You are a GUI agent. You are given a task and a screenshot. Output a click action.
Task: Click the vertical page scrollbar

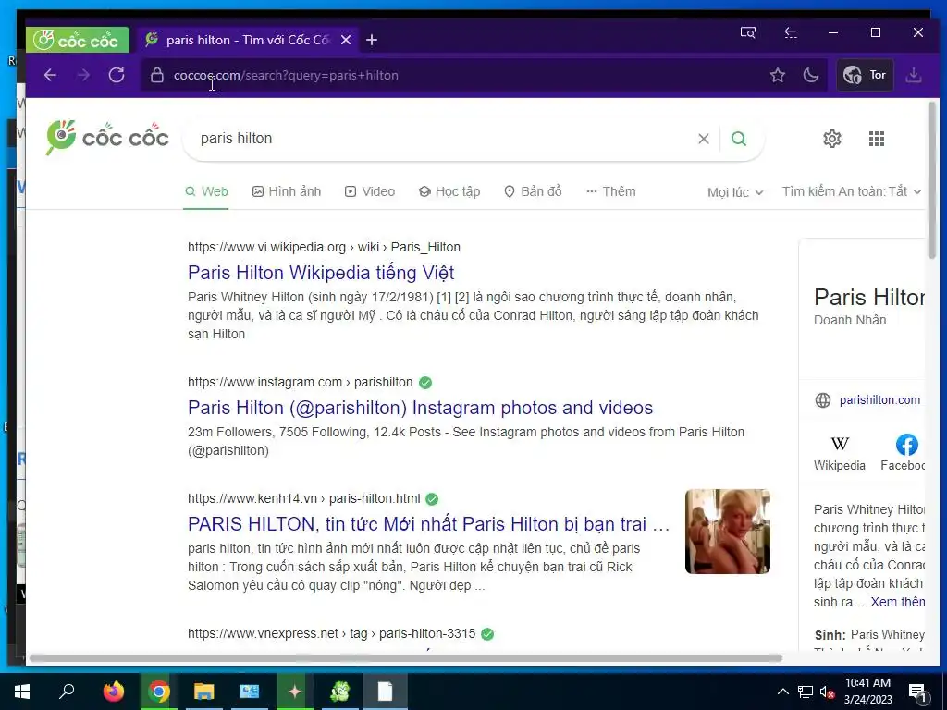pyautogui.click(x=932, y=180)
